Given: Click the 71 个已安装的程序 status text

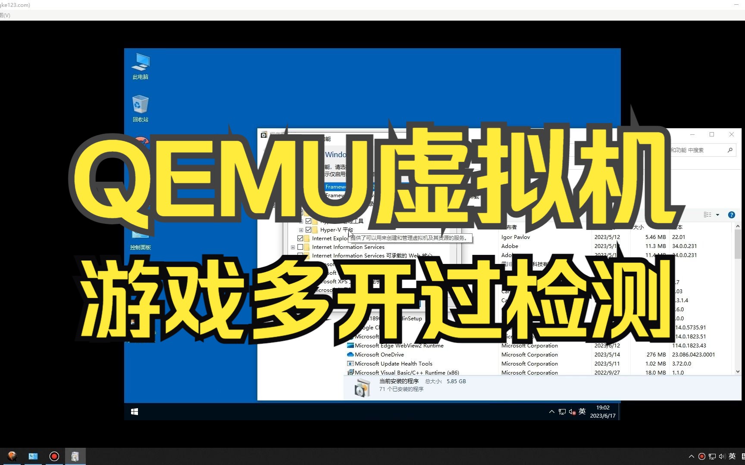Looking at the screenshot, I should click(x=401, y=389).
